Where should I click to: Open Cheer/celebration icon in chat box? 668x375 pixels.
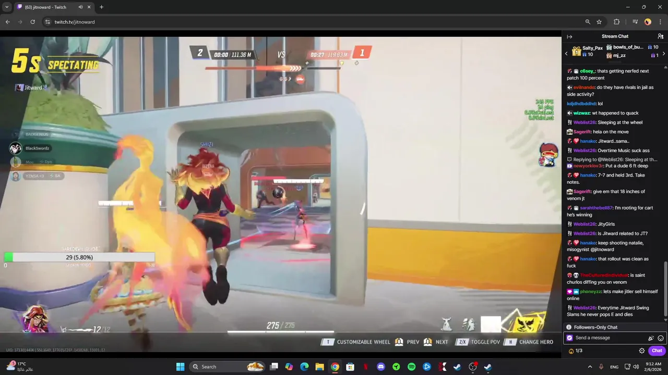click(x=651, y=338)
